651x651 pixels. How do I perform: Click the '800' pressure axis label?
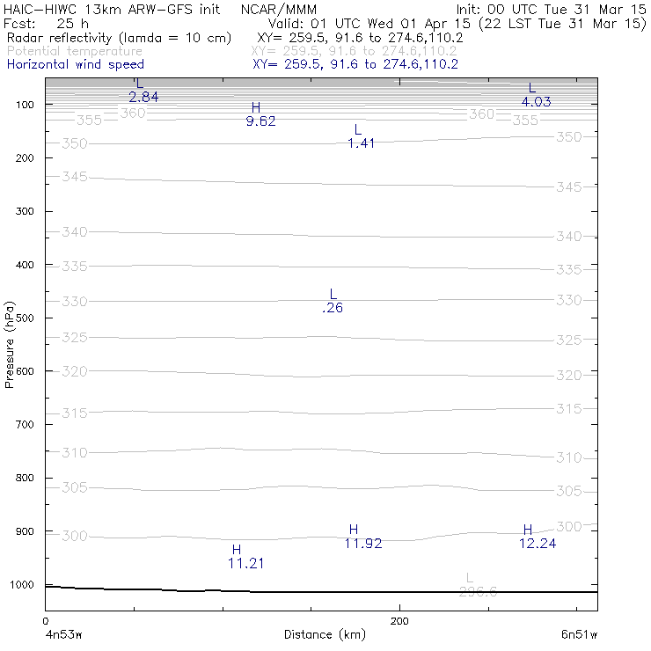[x=25, y=478]
